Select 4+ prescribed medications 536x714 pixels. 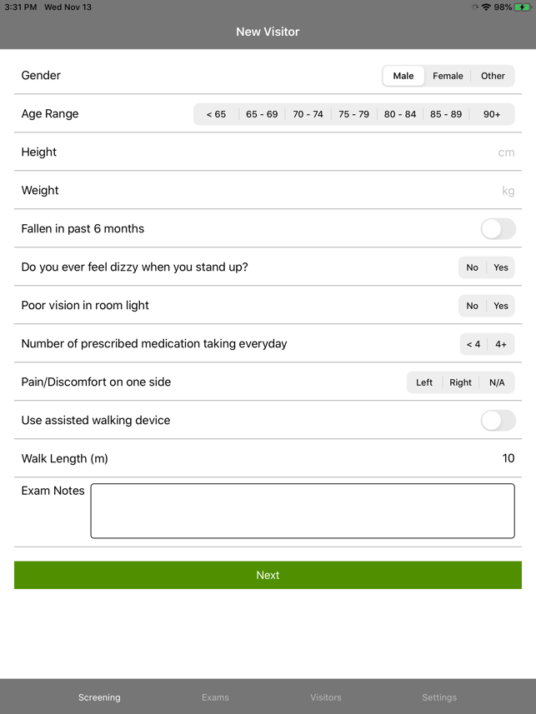501,344
